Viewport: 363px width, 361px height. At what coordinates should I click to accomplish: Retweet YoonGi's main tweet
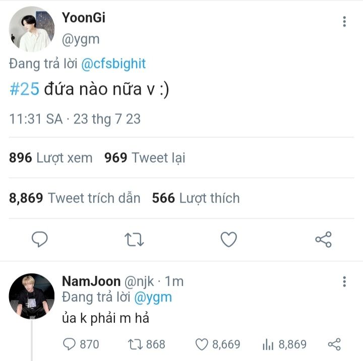134,239
